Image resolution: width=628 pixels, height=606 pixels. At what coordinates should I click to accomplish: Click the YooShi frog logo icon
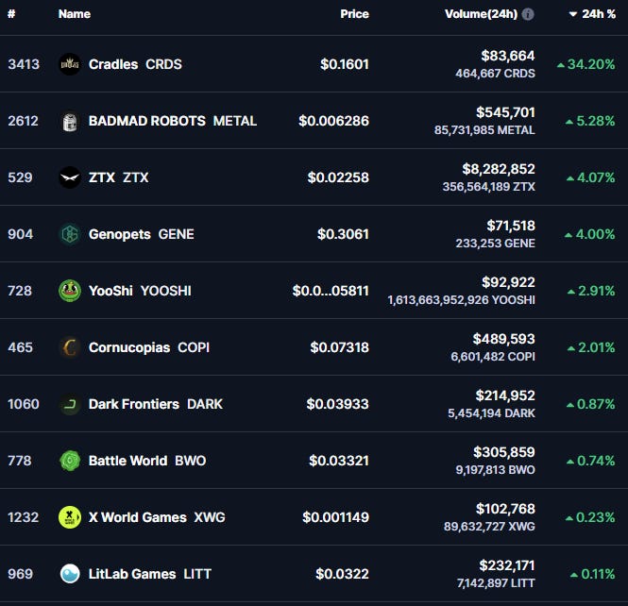point(70,291)
